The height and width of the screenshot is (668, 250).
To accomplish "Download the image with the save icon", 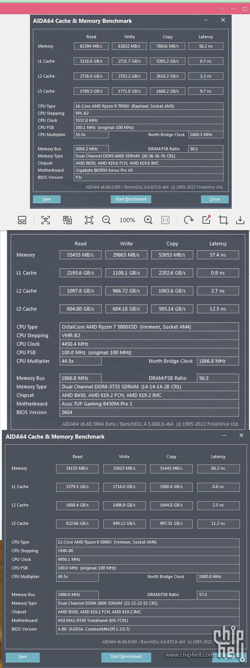I will pyautogui.click(x=240, y=220).
